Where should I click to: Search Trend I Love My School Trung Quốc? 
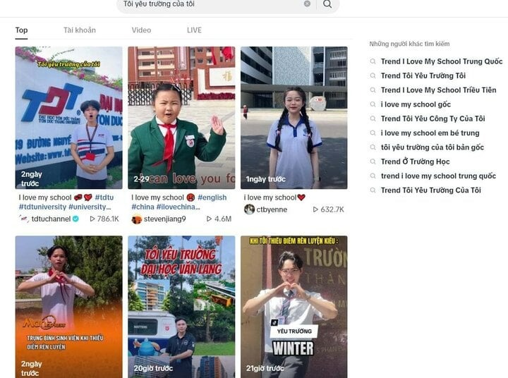(442, 61)
